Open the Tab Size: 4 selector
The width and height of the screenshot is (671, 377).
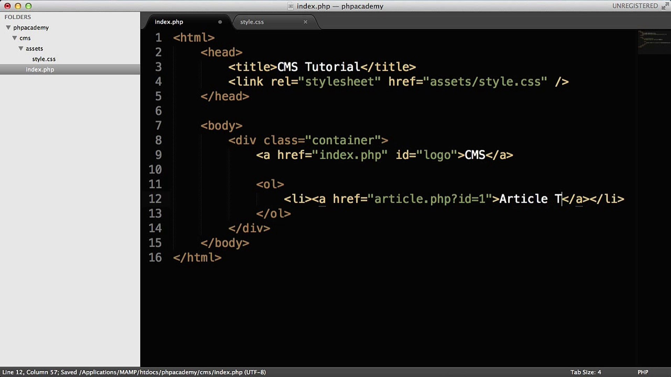point(586,372)
